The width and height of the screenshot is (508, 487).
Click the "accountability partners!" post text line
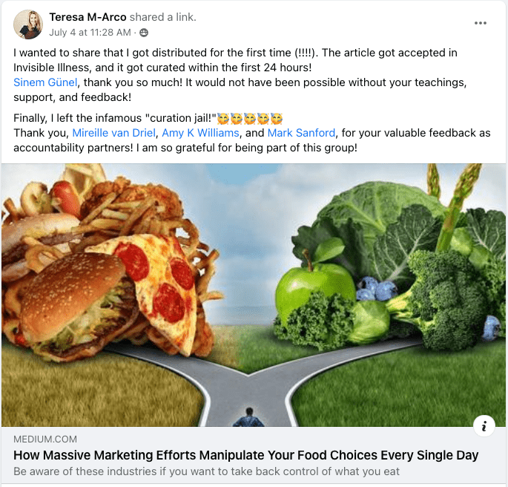(185, 148)
